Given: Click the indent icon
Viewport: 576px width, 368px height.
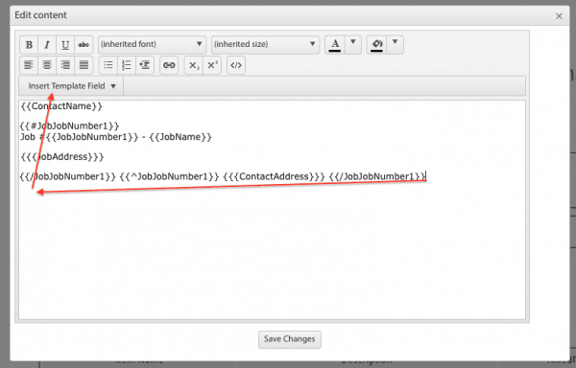Looking at the screenshot, I should (145, 65).
